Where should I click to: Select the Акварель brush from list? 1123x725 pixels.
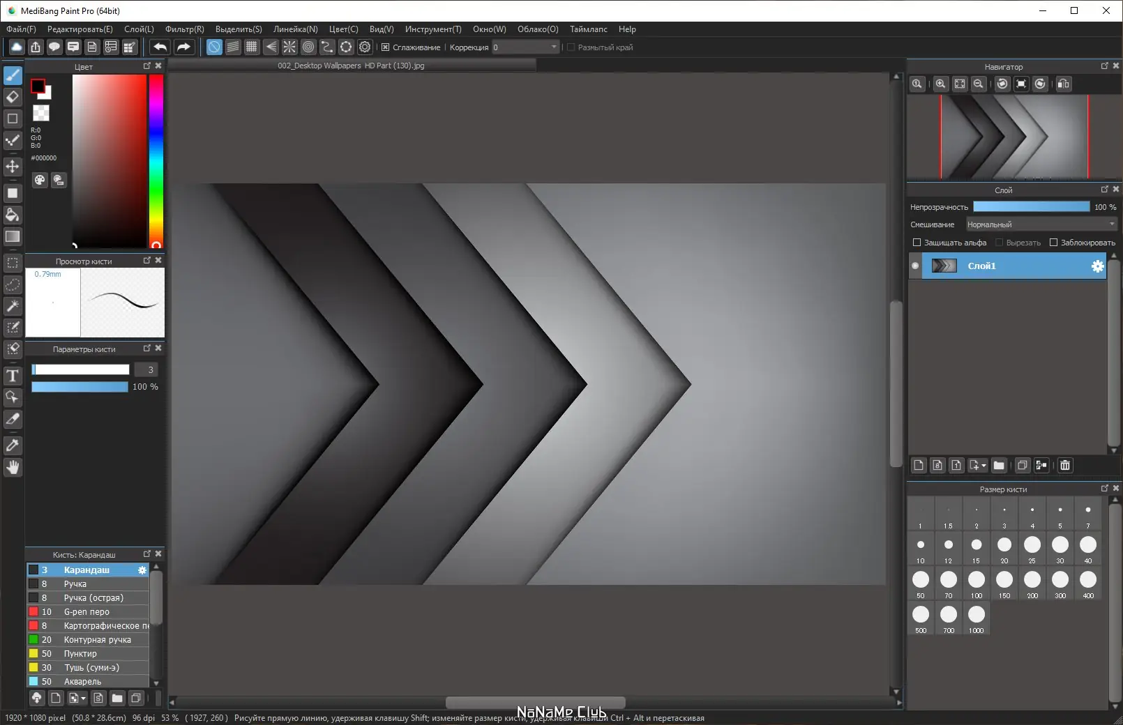pos(82,681)
